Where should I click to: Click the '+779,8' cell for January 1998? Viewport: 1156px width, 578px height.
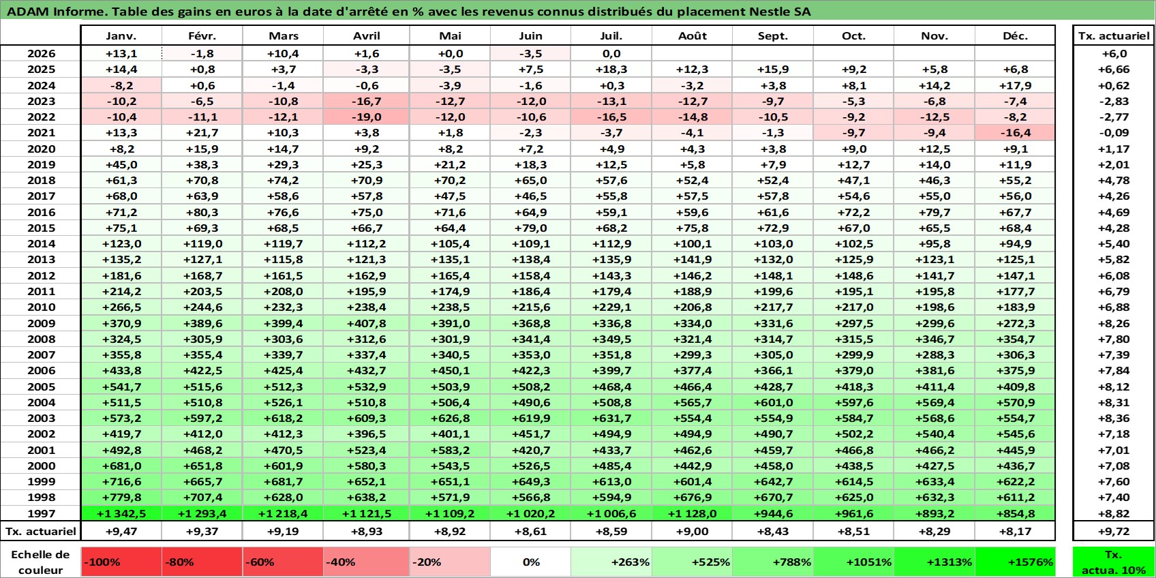coord(121,498)
